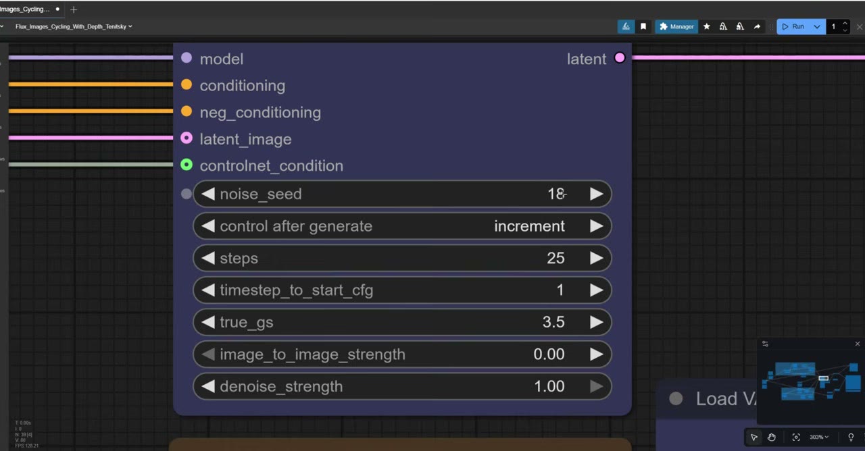Open a new workflow tab with plus

point(74,9)
